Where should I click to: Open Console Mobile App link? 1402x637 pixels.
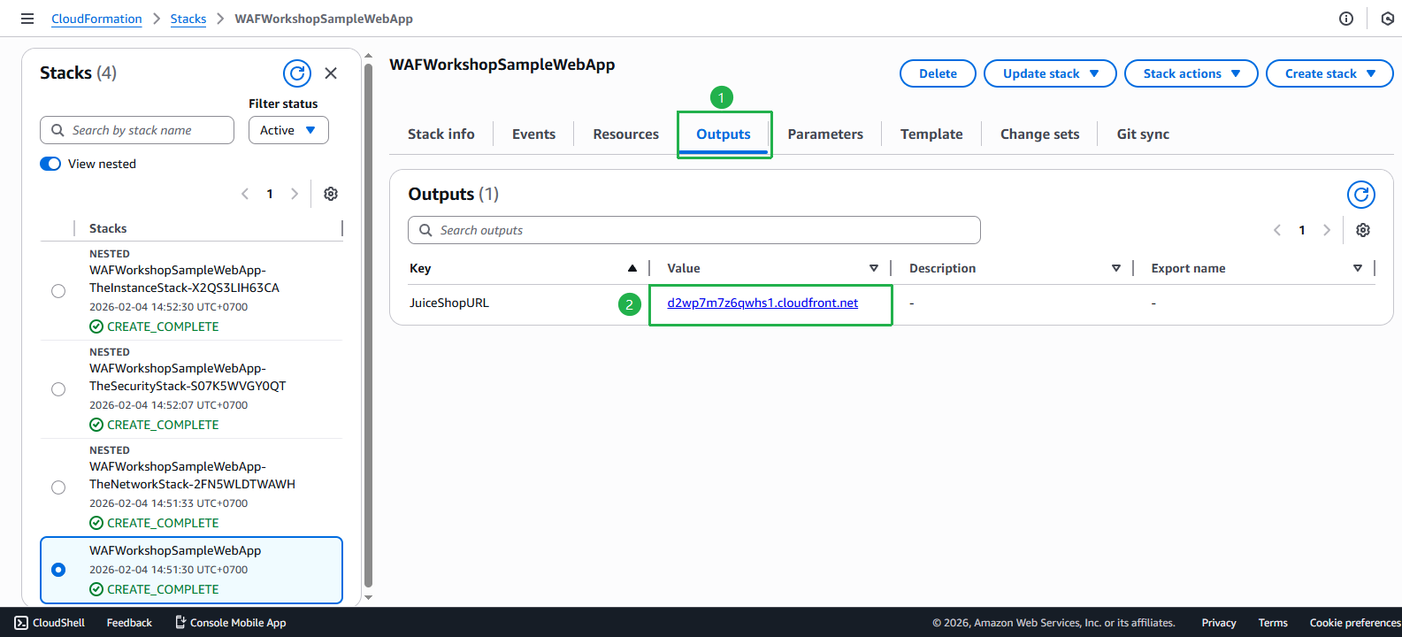(230, 623)
